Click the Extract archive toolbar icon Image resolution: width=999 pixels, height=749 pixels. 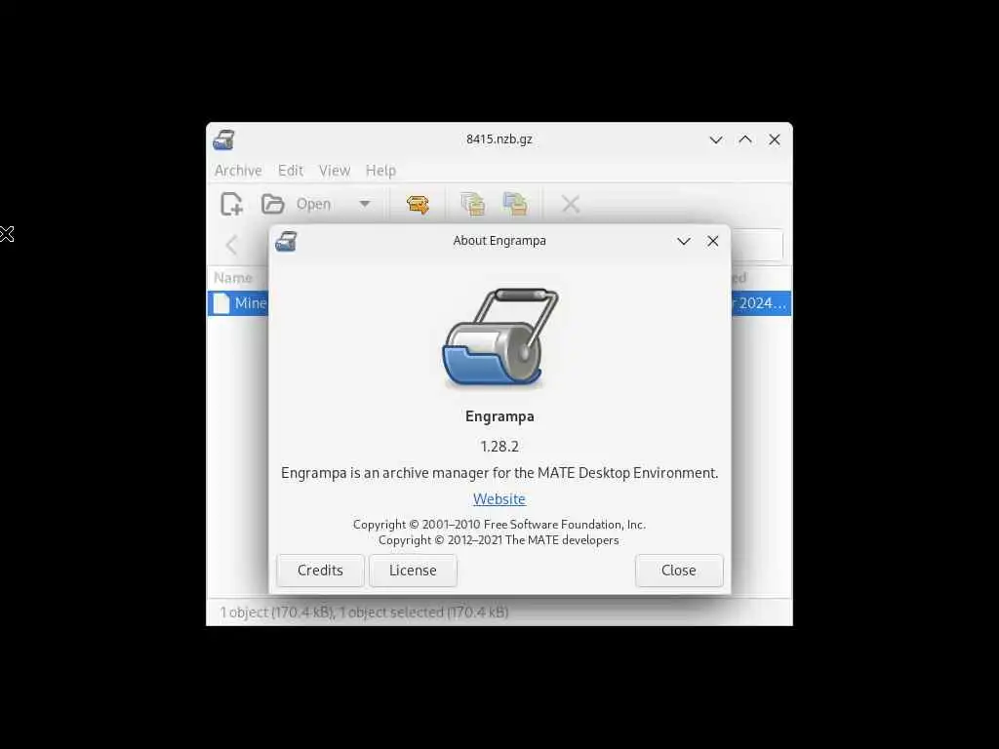tap(418, 204)
